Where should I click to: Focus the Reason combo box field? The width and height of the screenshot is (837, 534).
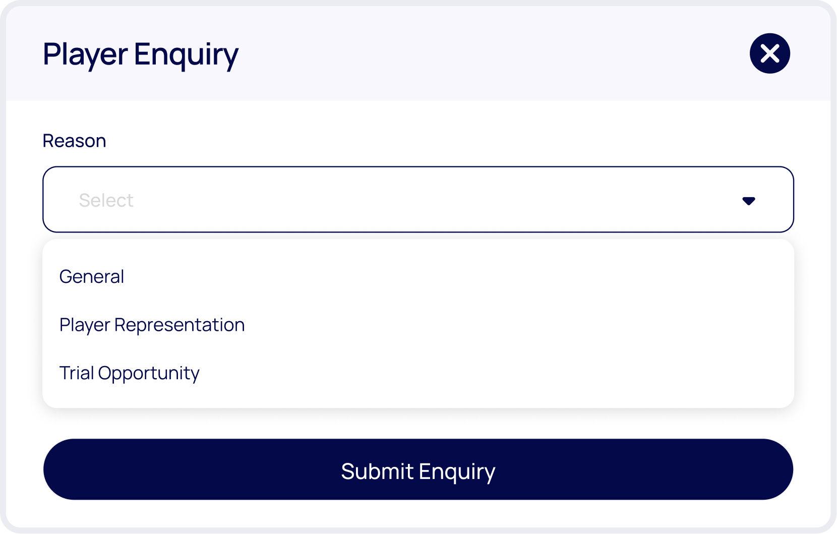(x=417, y=199)
